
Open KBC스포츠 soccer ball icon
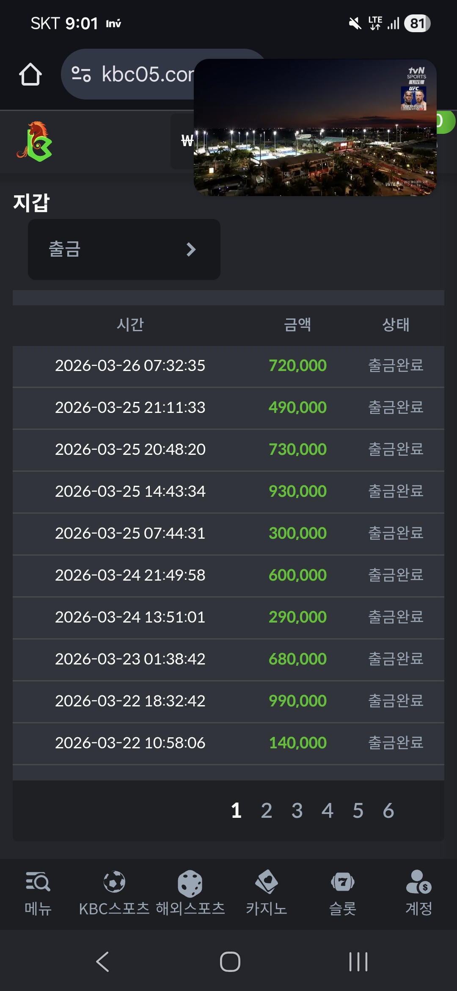click(x=114, y=883)
